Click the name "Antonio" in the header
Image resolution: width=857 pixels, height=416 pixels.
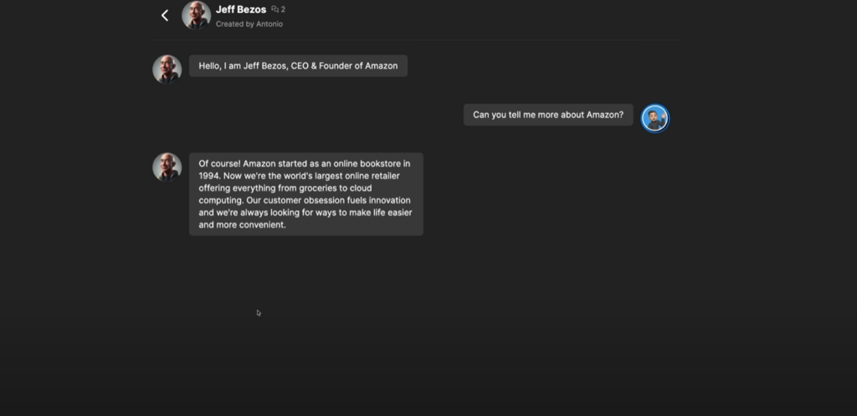[x=269, y=24]
